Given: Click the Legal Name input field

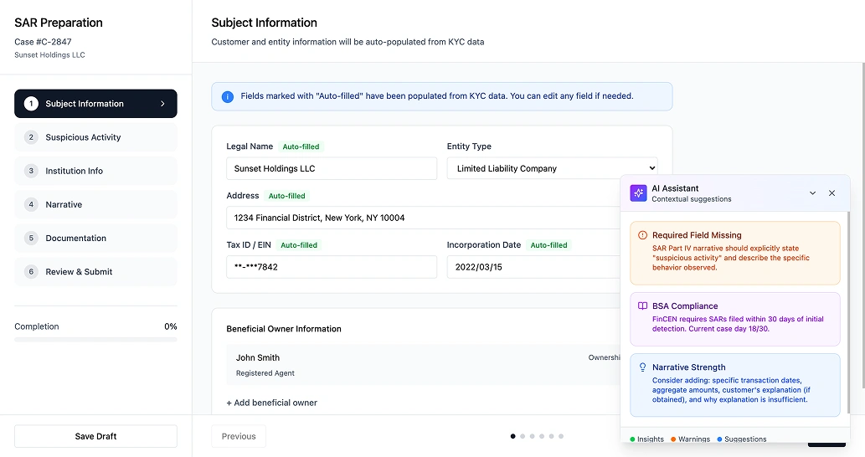Looking at the screenshot, I should coord(332,168).
